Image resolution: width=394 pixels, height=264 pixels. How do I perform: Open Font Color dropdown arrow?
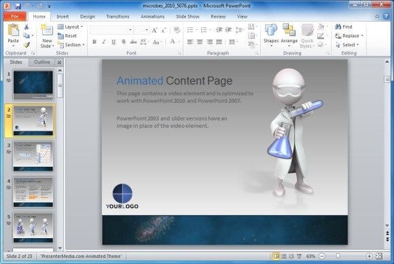click(x=179, y=42)
